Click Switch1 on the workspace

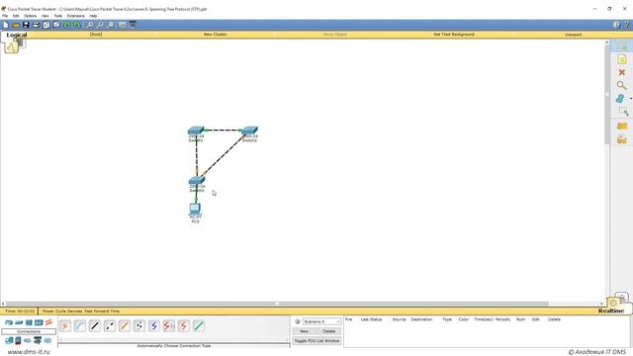(196, 131)
